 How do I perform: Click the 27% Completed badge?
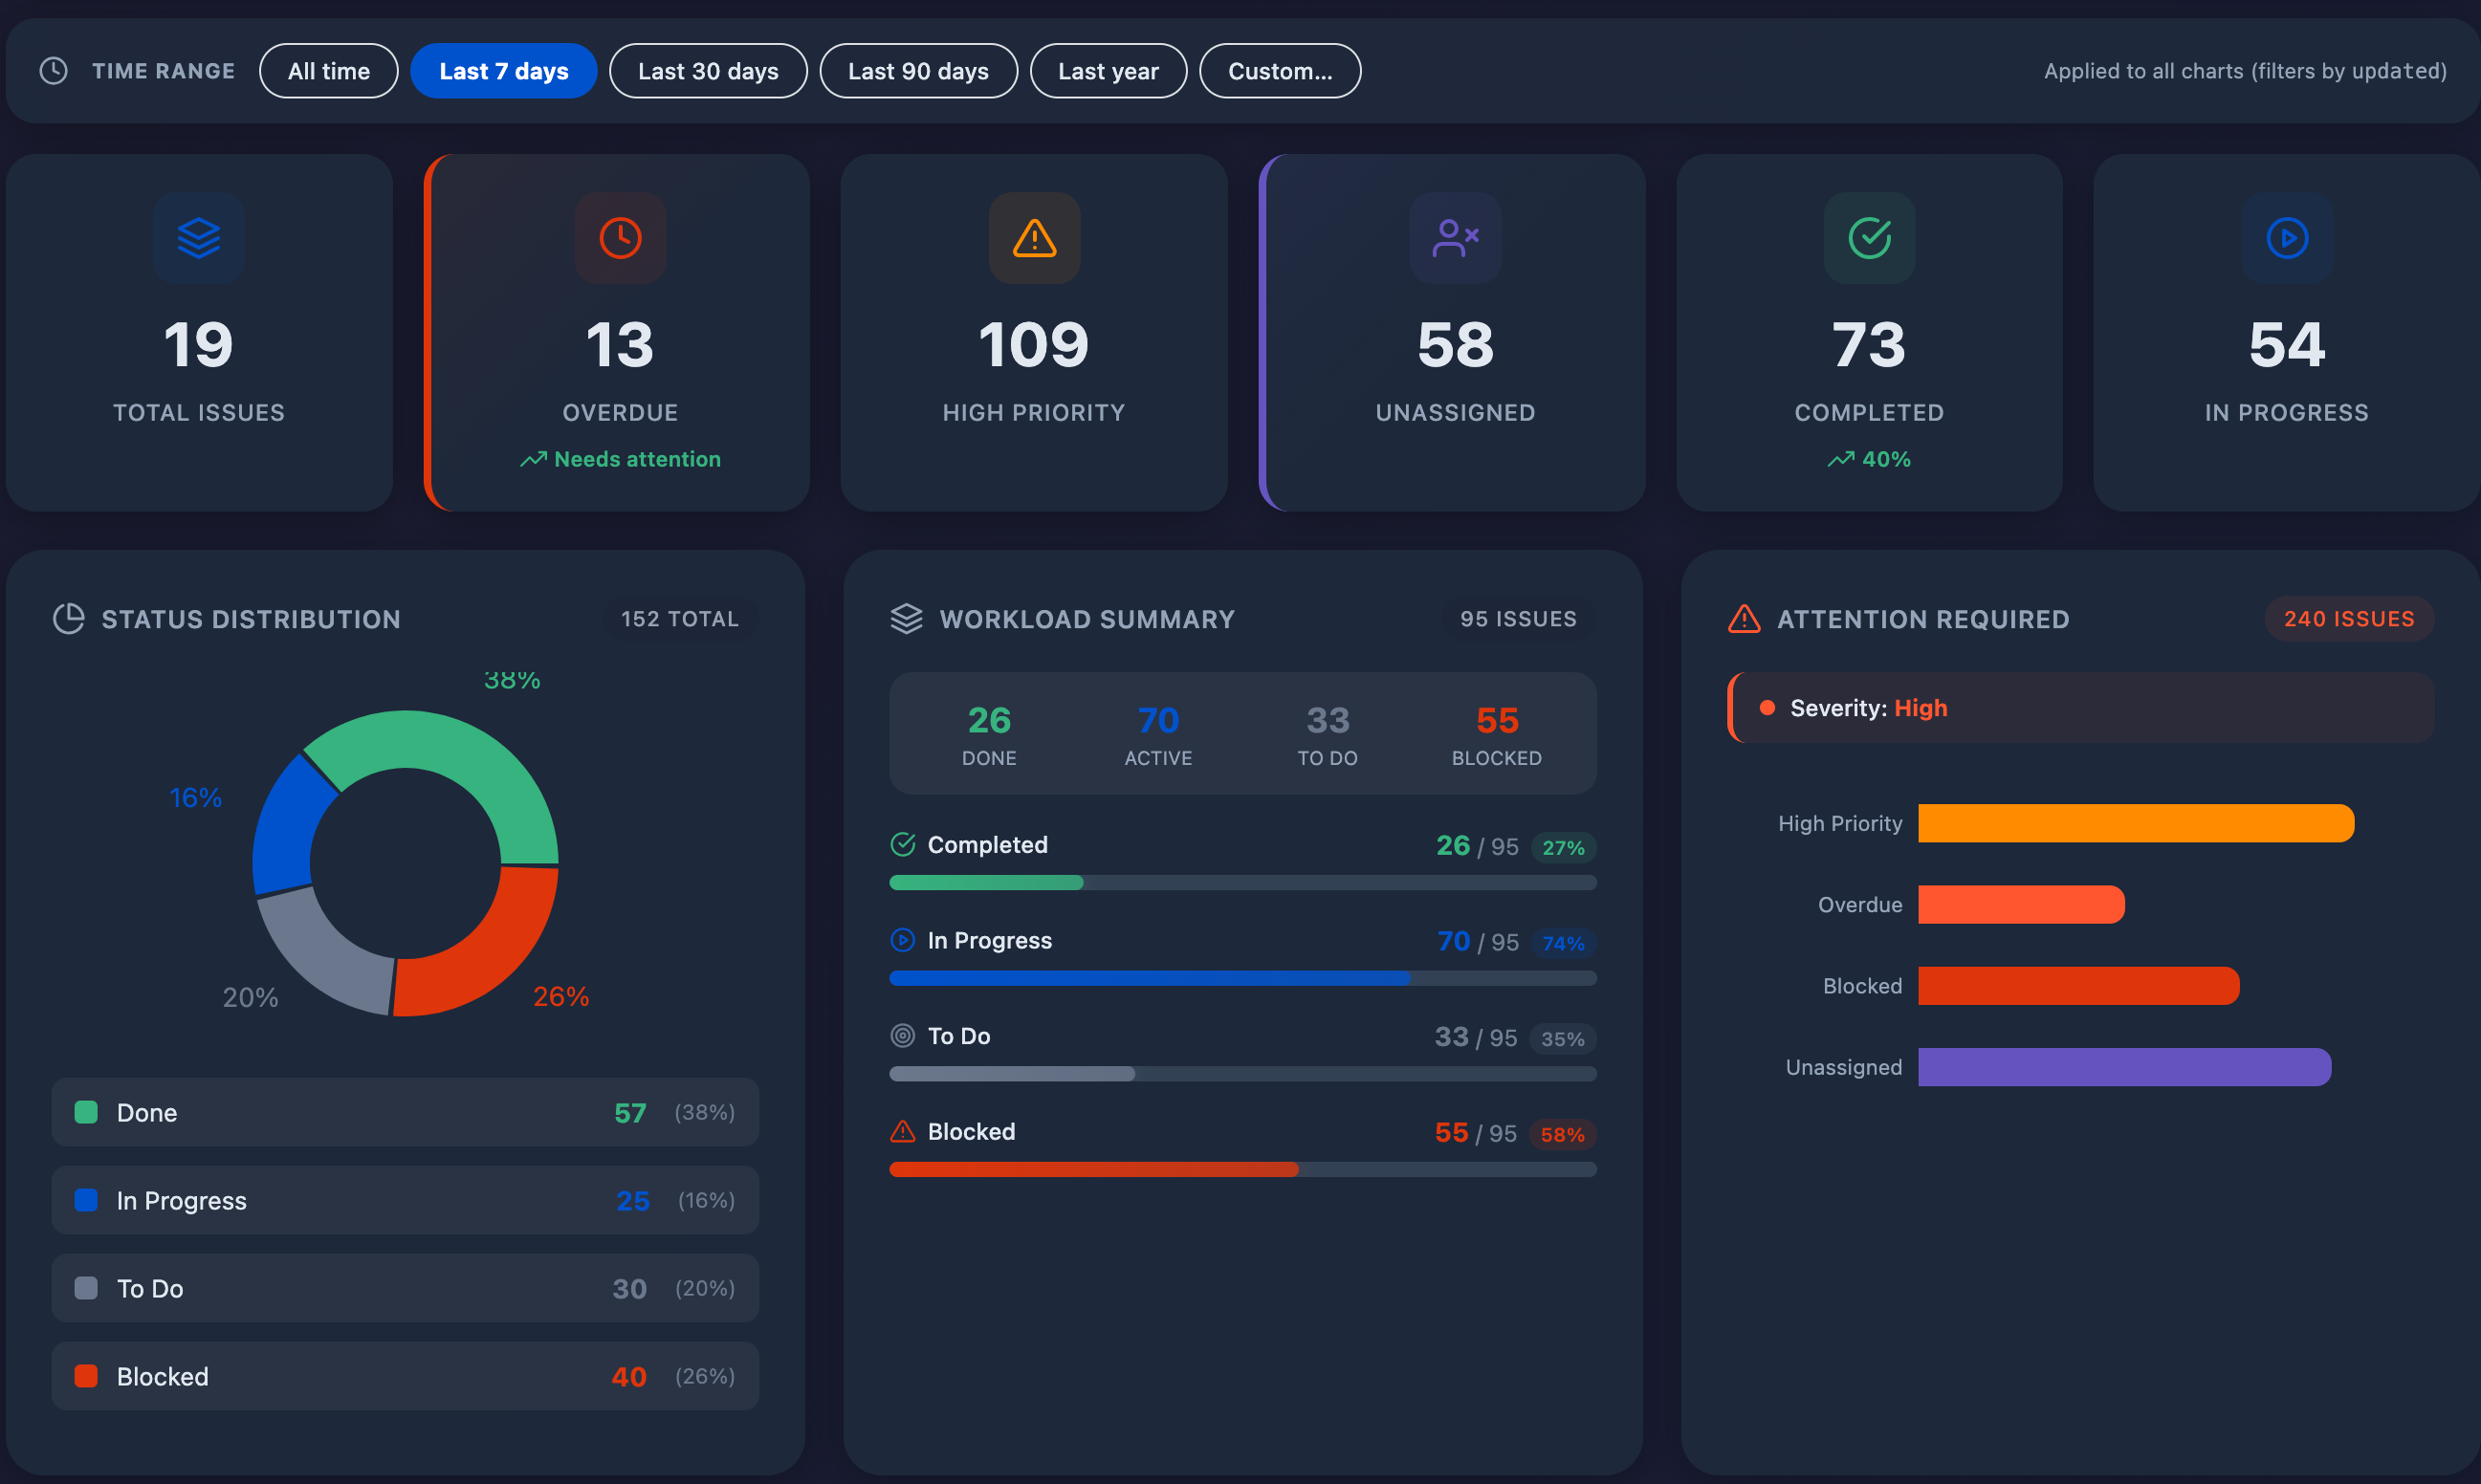(1563, 848)
